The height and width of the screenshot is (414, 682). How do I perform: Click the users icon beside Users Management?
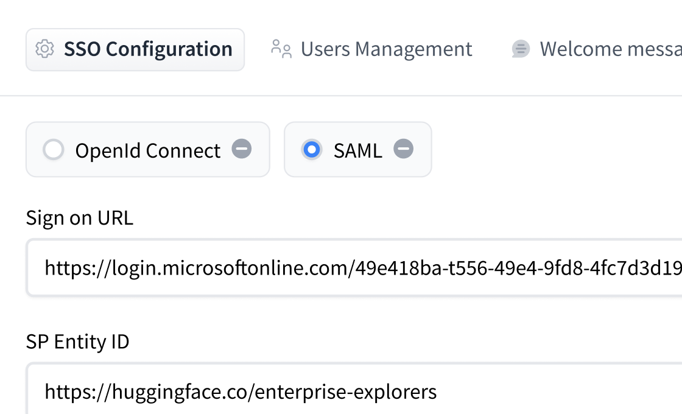coord(280,49)
